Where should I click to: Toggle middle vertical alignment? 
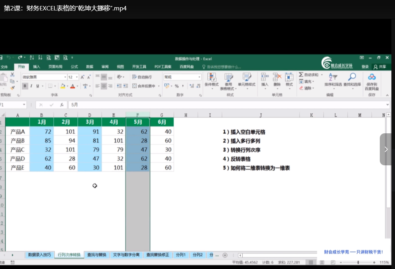(x=104, y=77)
